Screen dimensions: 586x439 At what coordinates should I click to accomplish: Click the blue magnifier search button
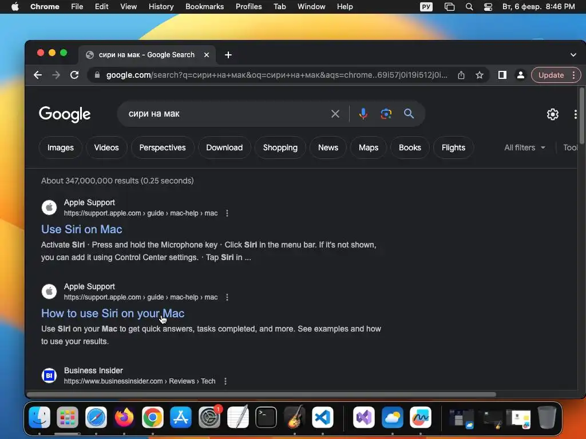coord(409,114)
